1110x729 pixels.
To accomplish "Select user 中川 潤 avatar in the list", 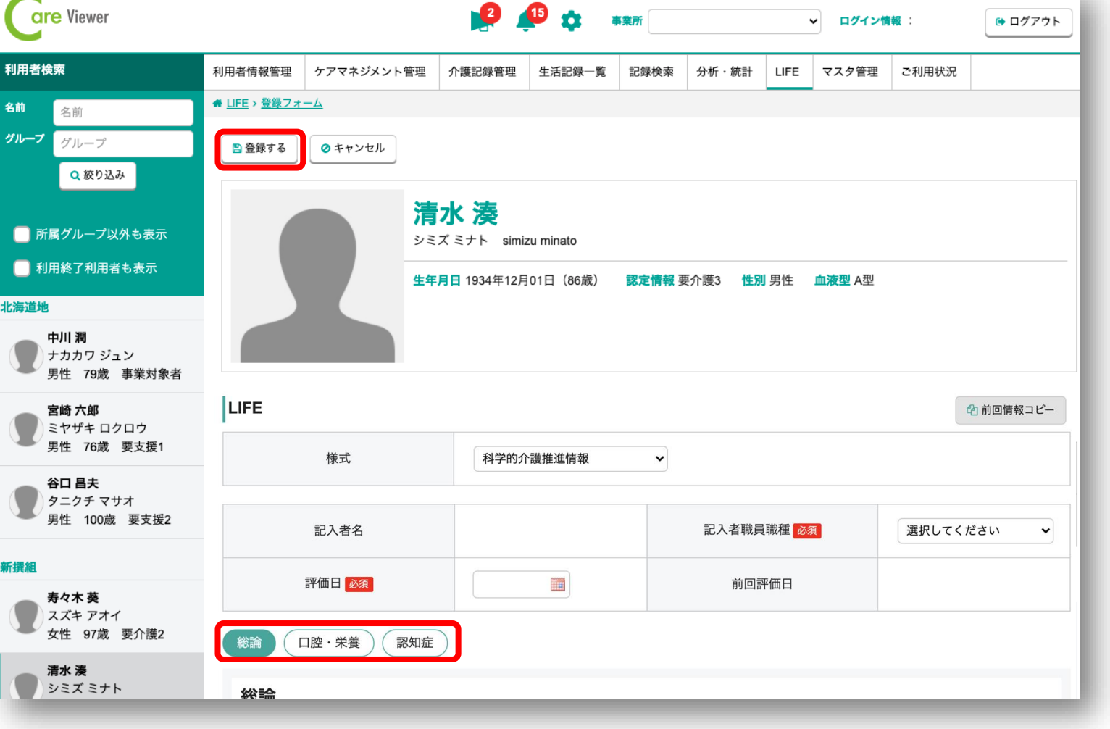I will tap(25, 356).
